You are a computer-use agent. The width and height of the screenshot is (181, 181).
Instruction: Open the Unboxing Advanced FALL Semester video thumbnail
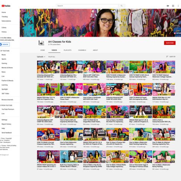pyautogui.click(x=48, y=67)
